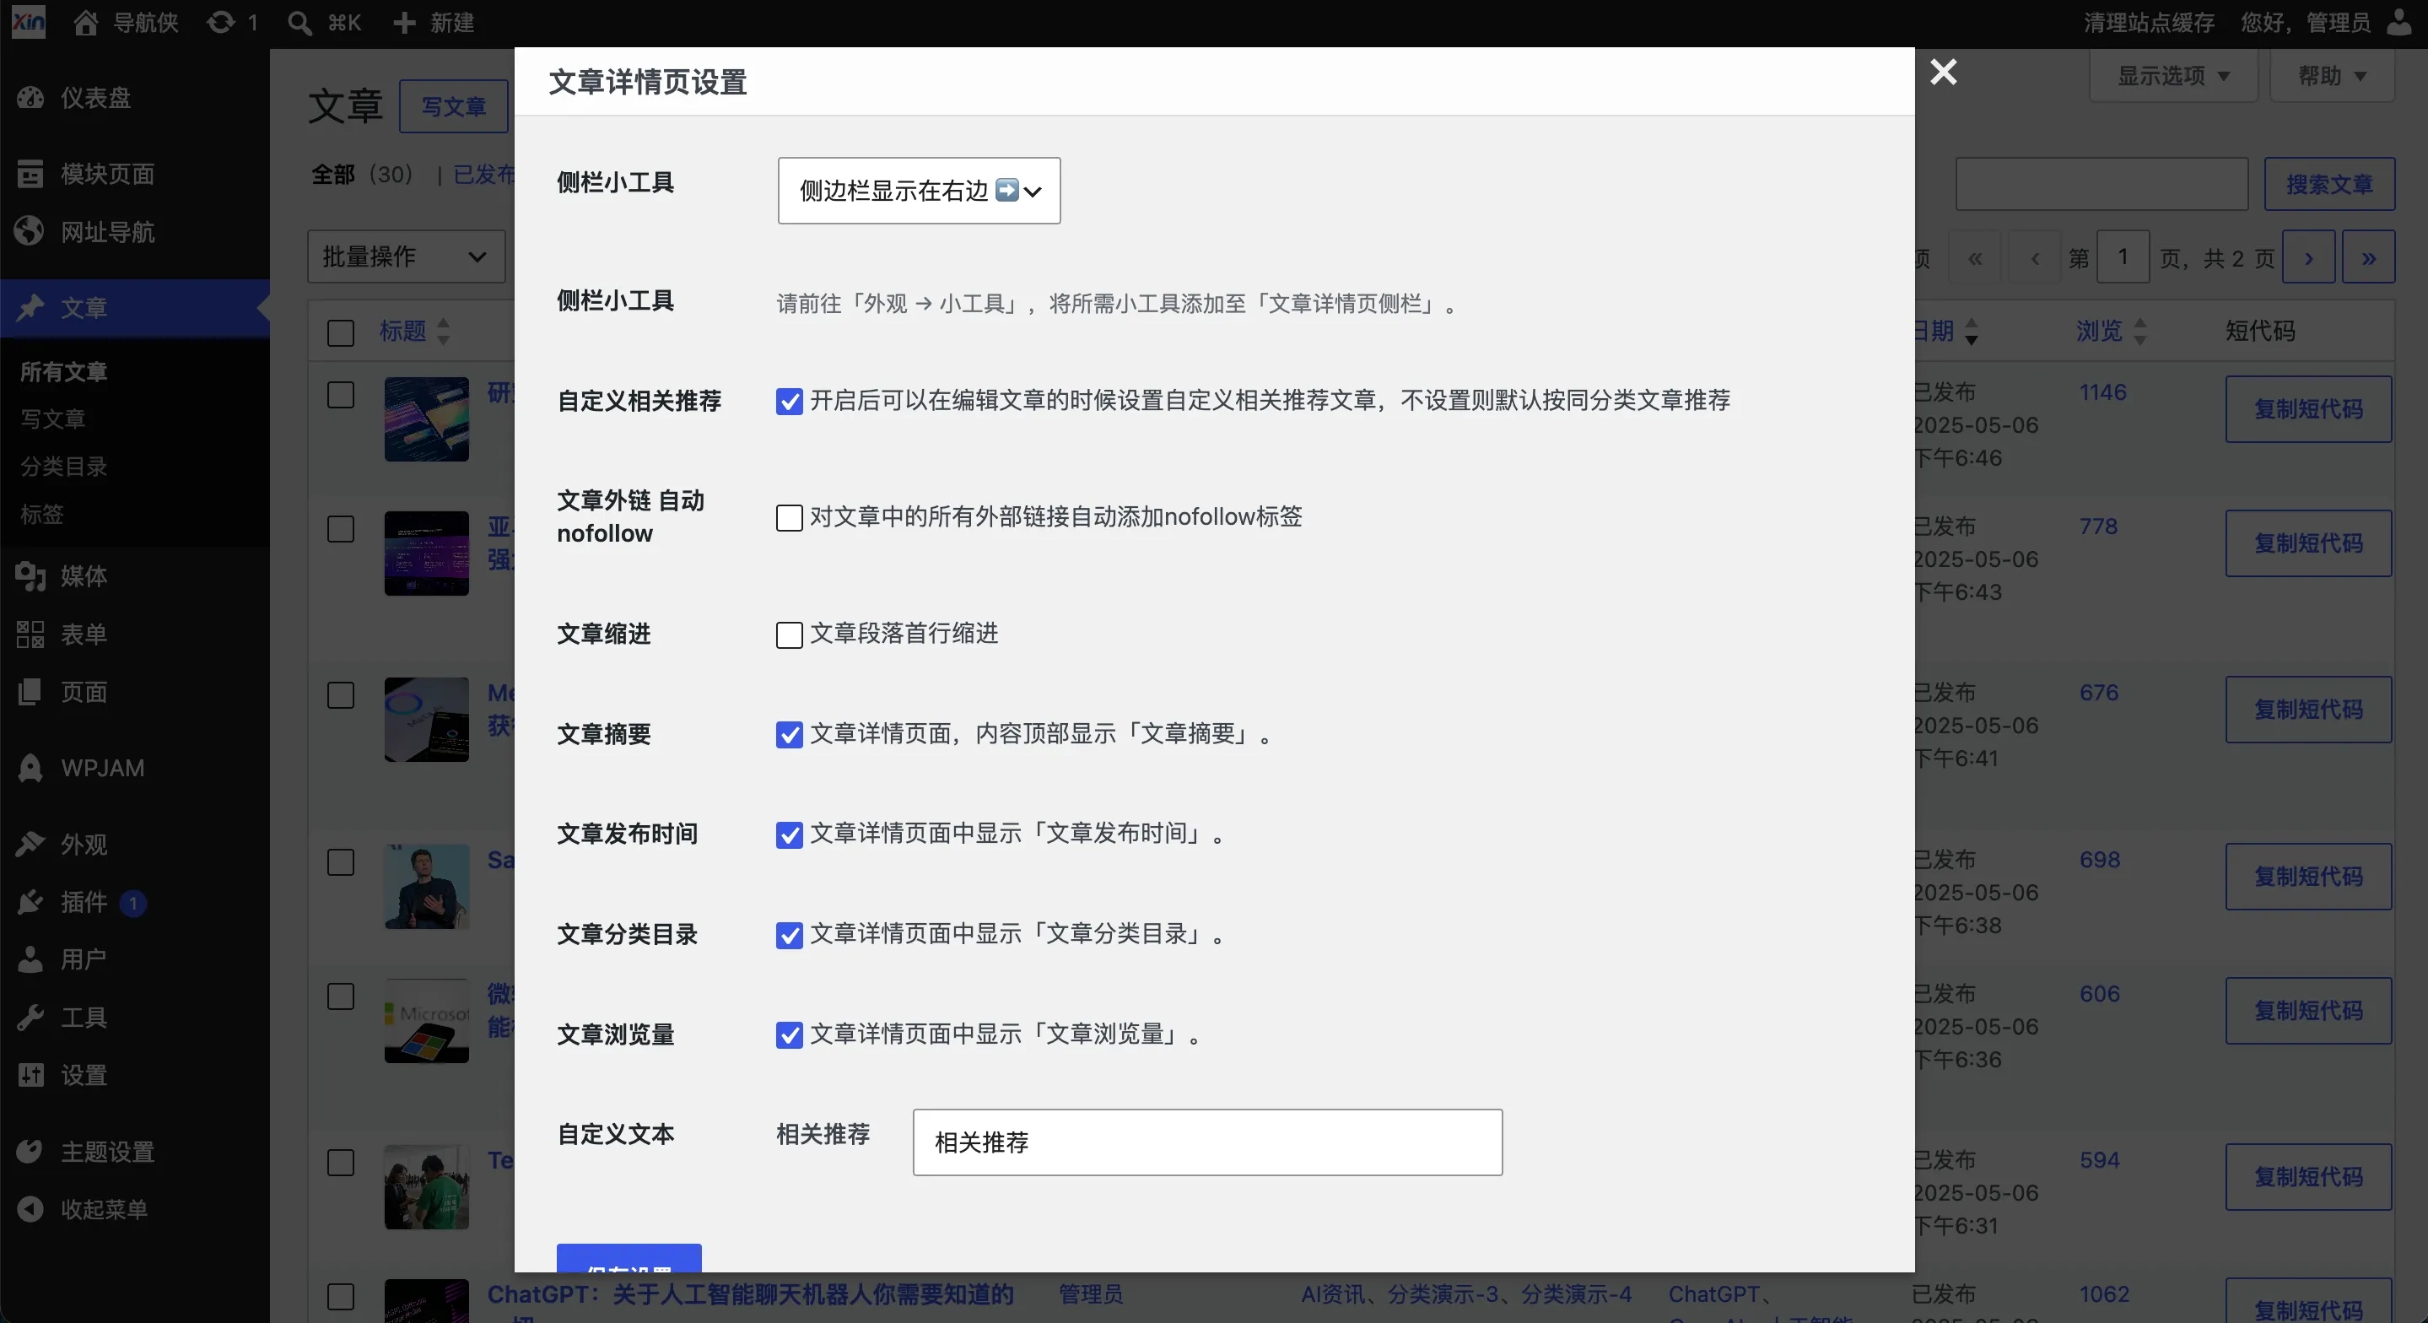This screenshot has height=1323, width=2428.
Task: Open 写文章 submenu item in sidebar
Action: [x=53, y=418]
